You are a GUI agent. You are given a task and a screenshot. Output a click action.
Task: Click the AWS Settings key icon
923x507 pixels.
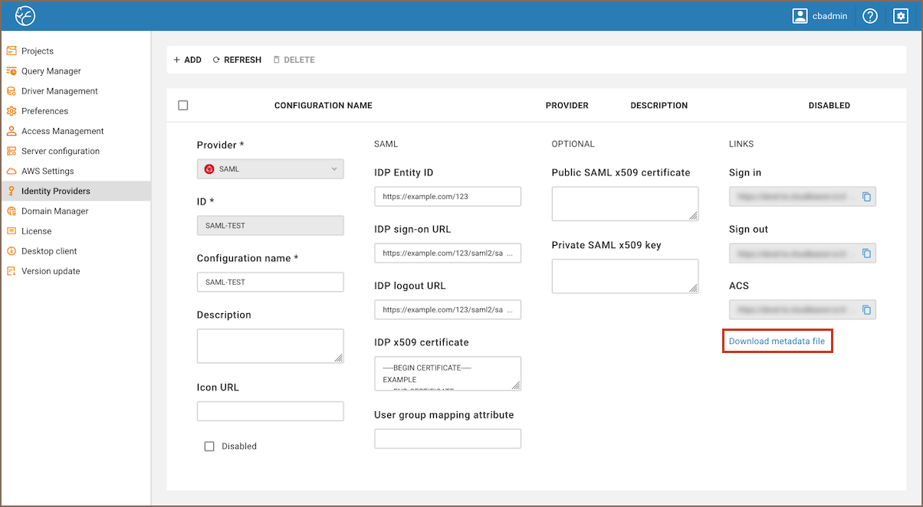tap(12, 171)
